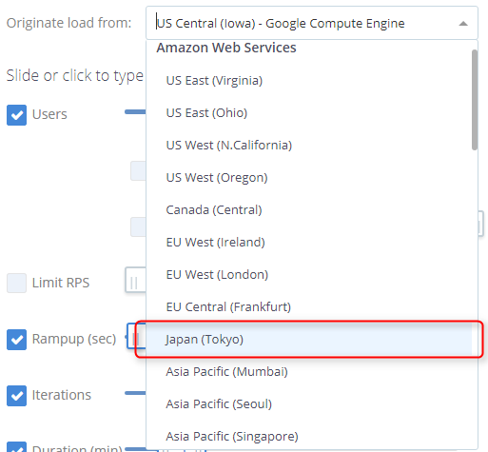Select US East (Ohio) region

(309, 113)
